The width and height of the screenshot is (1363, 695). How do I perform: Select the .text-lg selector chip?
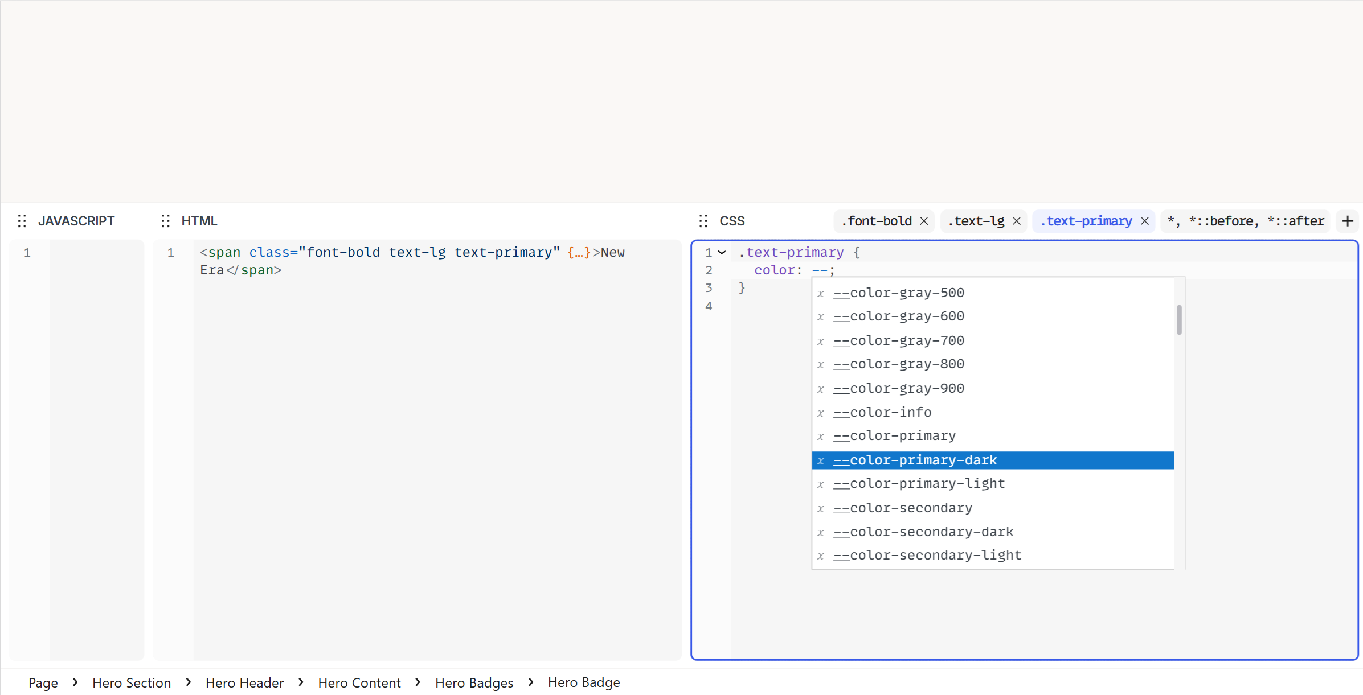pos(976,221)
